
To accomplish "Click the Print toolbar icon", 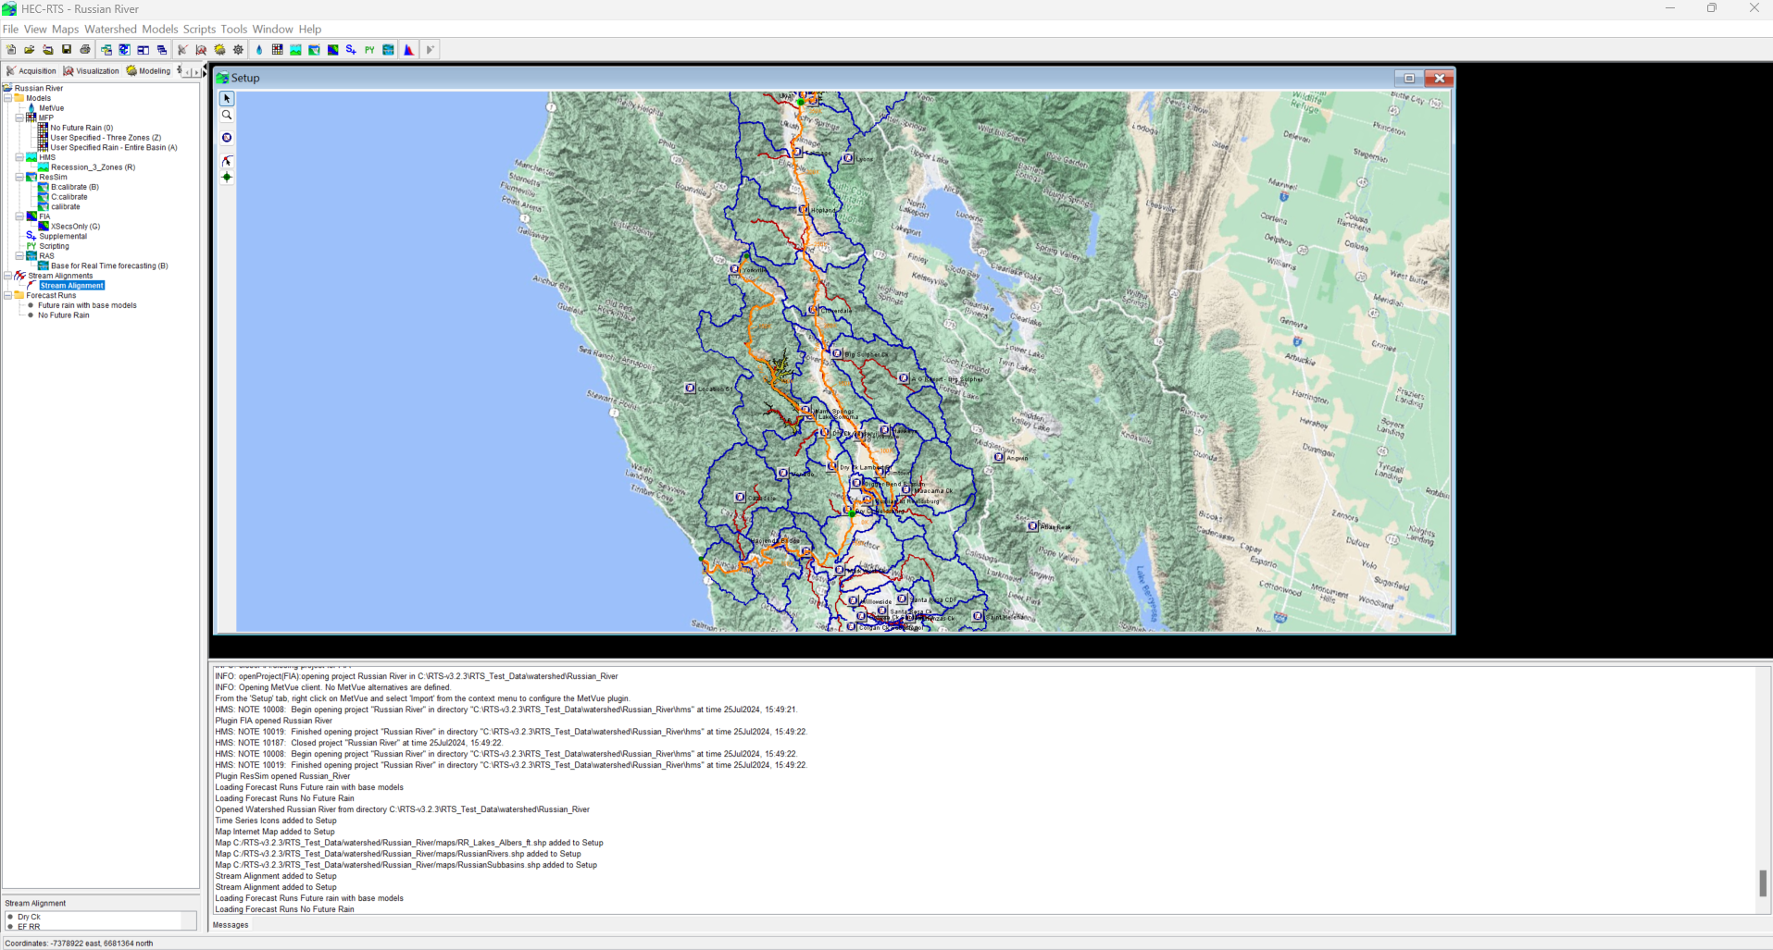I will tap(85, 50).
